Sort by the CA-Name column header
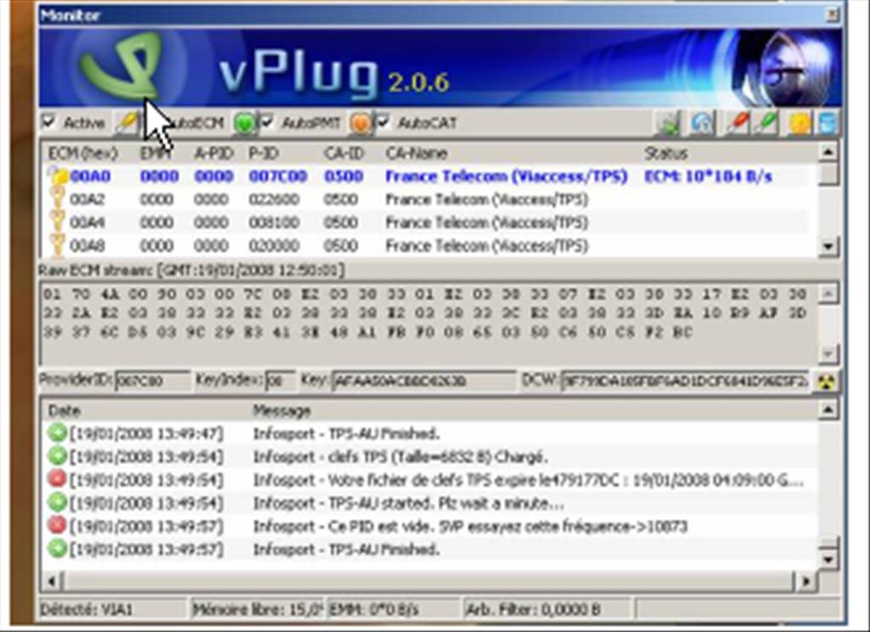Screen dimensions: 870x632 [x=416, y=153]
